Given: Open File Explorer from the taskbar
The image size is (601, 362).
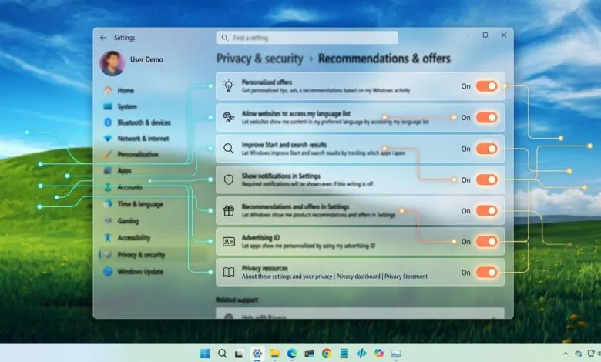Looking at the screenshot, I should (x=275, y=354).
